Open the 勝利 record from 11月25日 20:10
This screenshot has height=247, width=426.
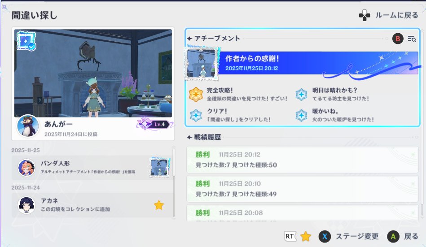click(303, 189)
